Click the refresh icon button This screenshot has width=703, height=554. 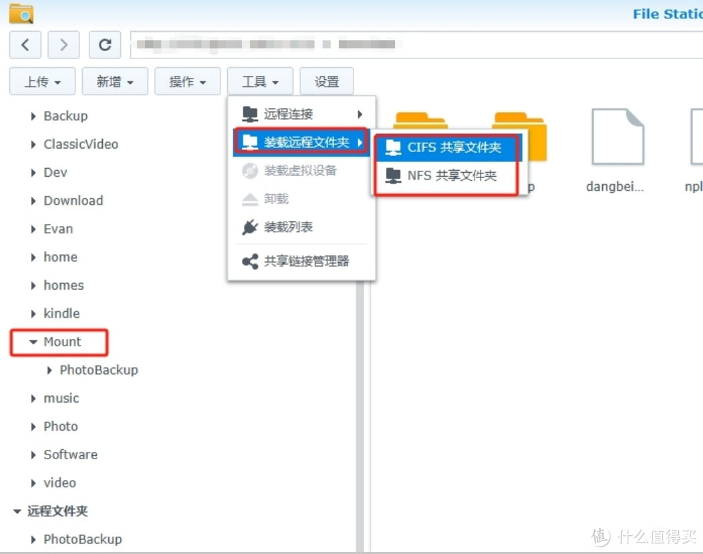point(105,45)
